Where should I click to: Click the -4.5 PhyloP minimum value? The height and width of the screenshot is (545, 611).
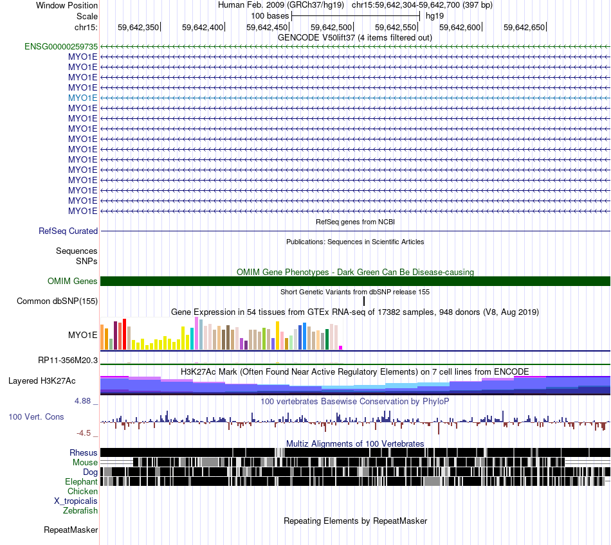pyautogui.click(x=84, y=433)
